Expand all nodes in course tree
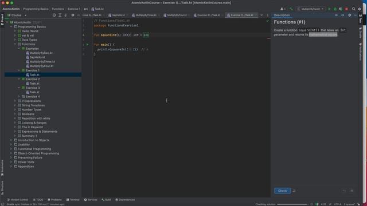 tap(60, 15)
